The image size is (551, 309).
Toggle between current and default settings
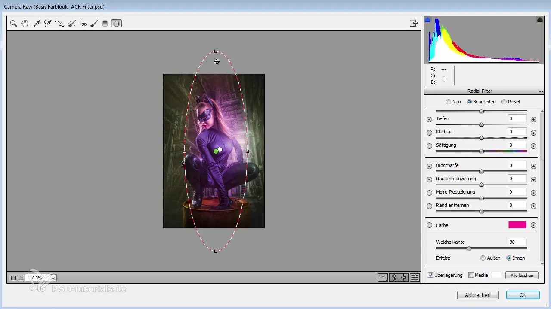(x=415, y=278)
